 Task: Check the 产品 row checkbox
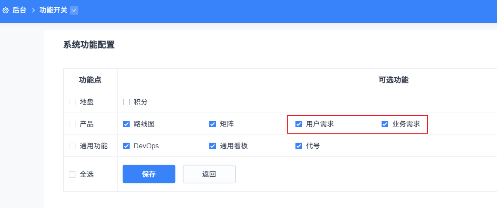(72, 124)
